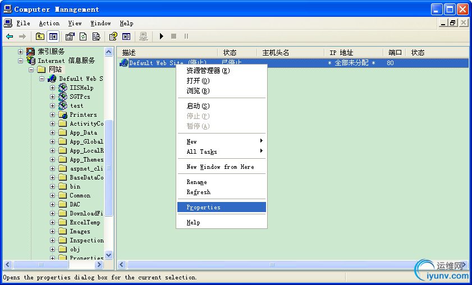Choose 资源管理器(E) in context menu
Viewport: 472px width, 285px height.
click(222, 71)
